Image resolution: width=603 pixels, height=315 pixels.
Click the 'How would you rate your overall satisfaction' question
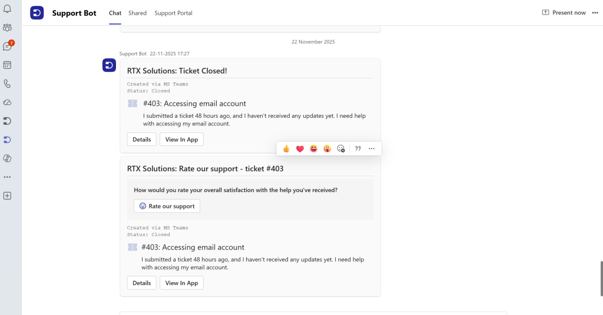tap(236, 190)
